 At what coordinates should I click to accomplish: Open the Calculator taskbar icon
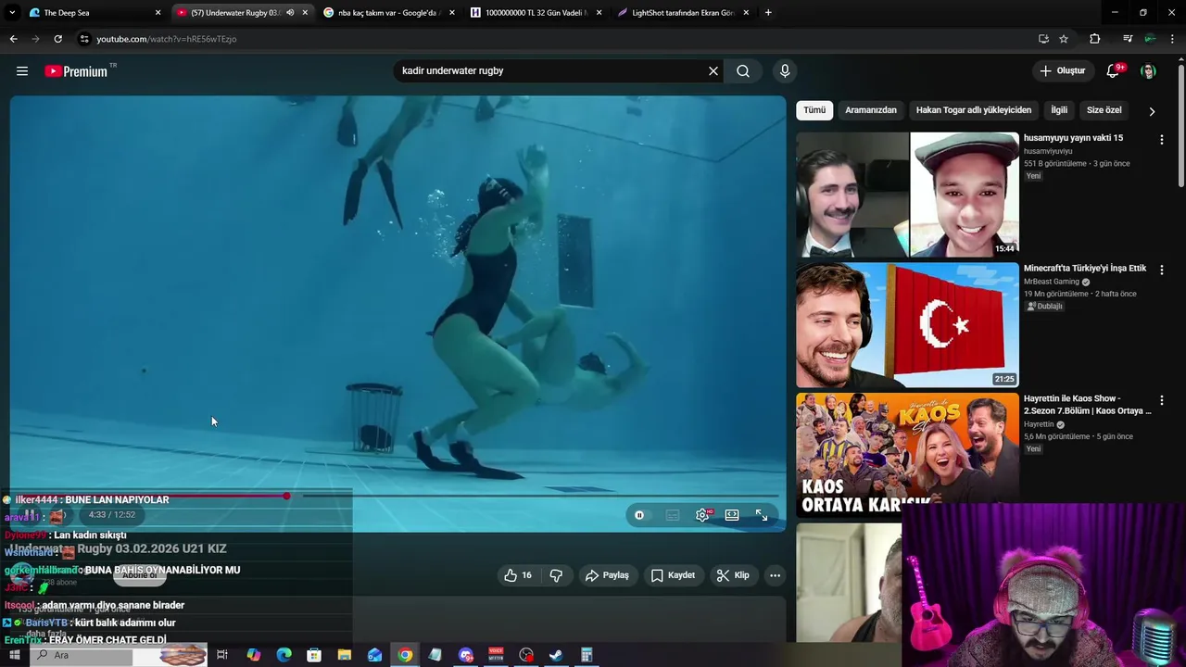[587, 655]
